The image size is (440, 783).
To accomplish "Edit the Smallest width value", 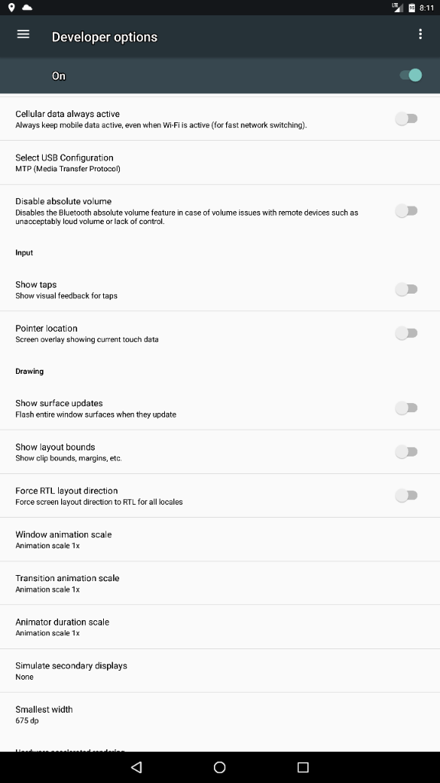I will pyautogui.click(x=220, y=715).
